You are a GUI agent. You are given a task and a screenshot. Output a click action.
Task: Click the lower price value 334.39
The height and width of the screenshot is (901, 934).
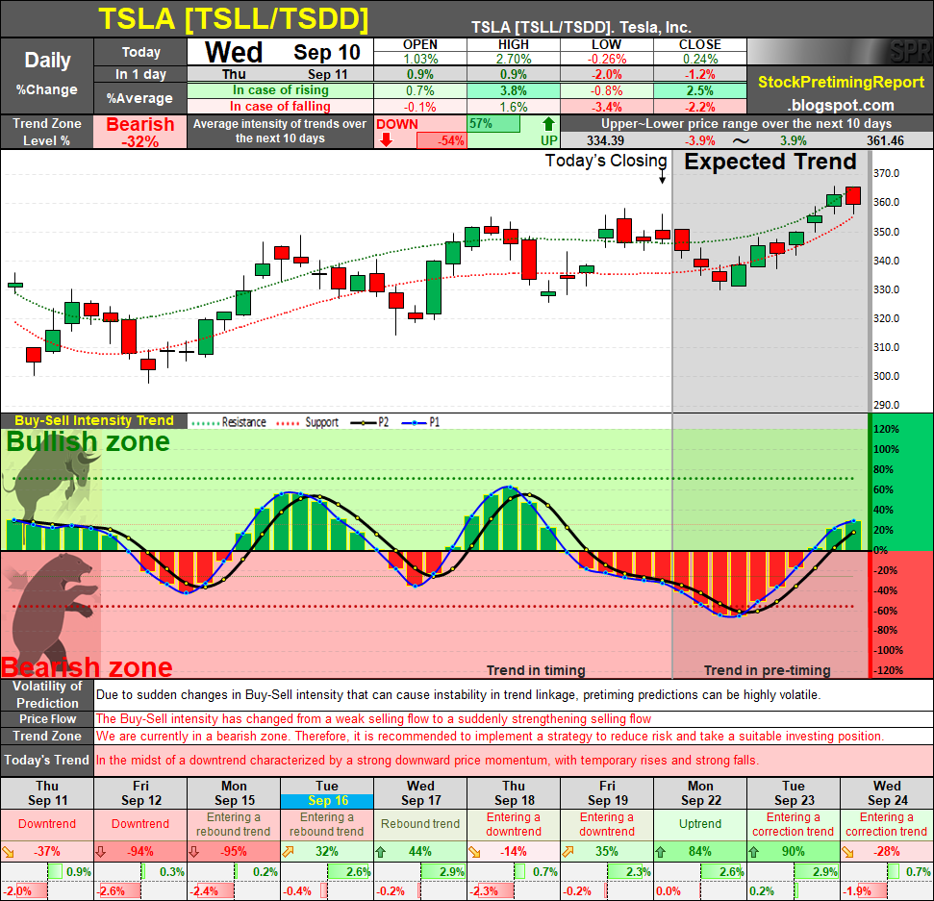coord(605,141)
